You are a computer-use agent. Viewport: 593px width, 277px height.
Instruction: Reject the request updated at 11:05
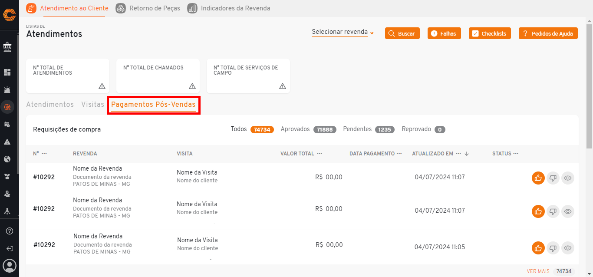553,248
